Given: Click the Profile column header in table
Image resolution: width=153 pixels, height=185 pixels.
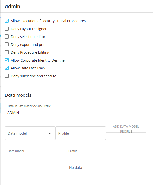Looking at the screenshot, I should click(x=73, y=151).
